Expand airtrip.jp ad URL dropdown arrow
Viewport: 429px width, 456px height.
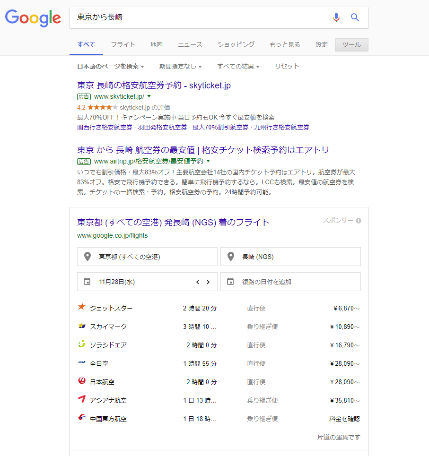tap(208, 161)
